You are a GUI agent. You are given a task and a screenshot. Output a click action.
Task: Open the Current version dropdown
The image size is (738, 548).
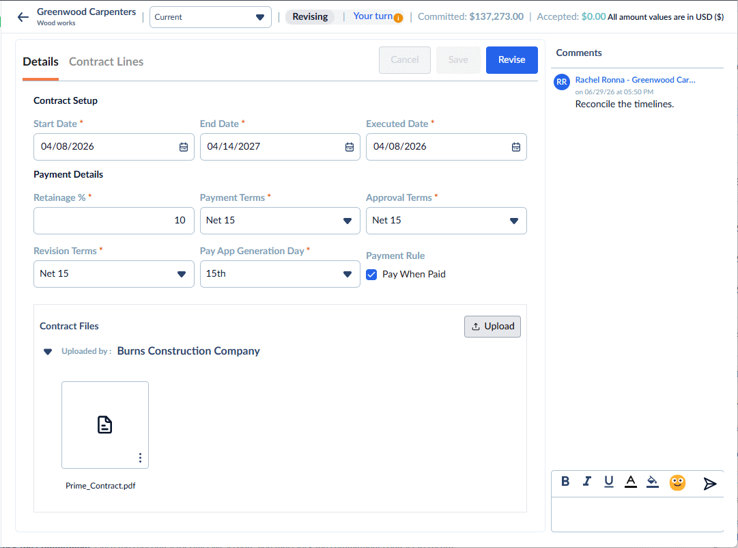[210, 18]
